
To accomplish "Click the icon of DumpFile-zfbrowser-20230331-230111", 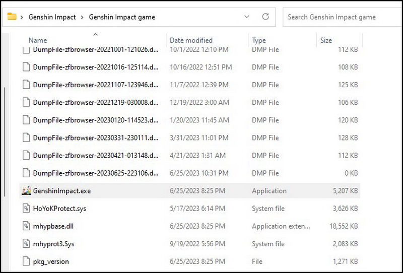I will tap(26, 138).
